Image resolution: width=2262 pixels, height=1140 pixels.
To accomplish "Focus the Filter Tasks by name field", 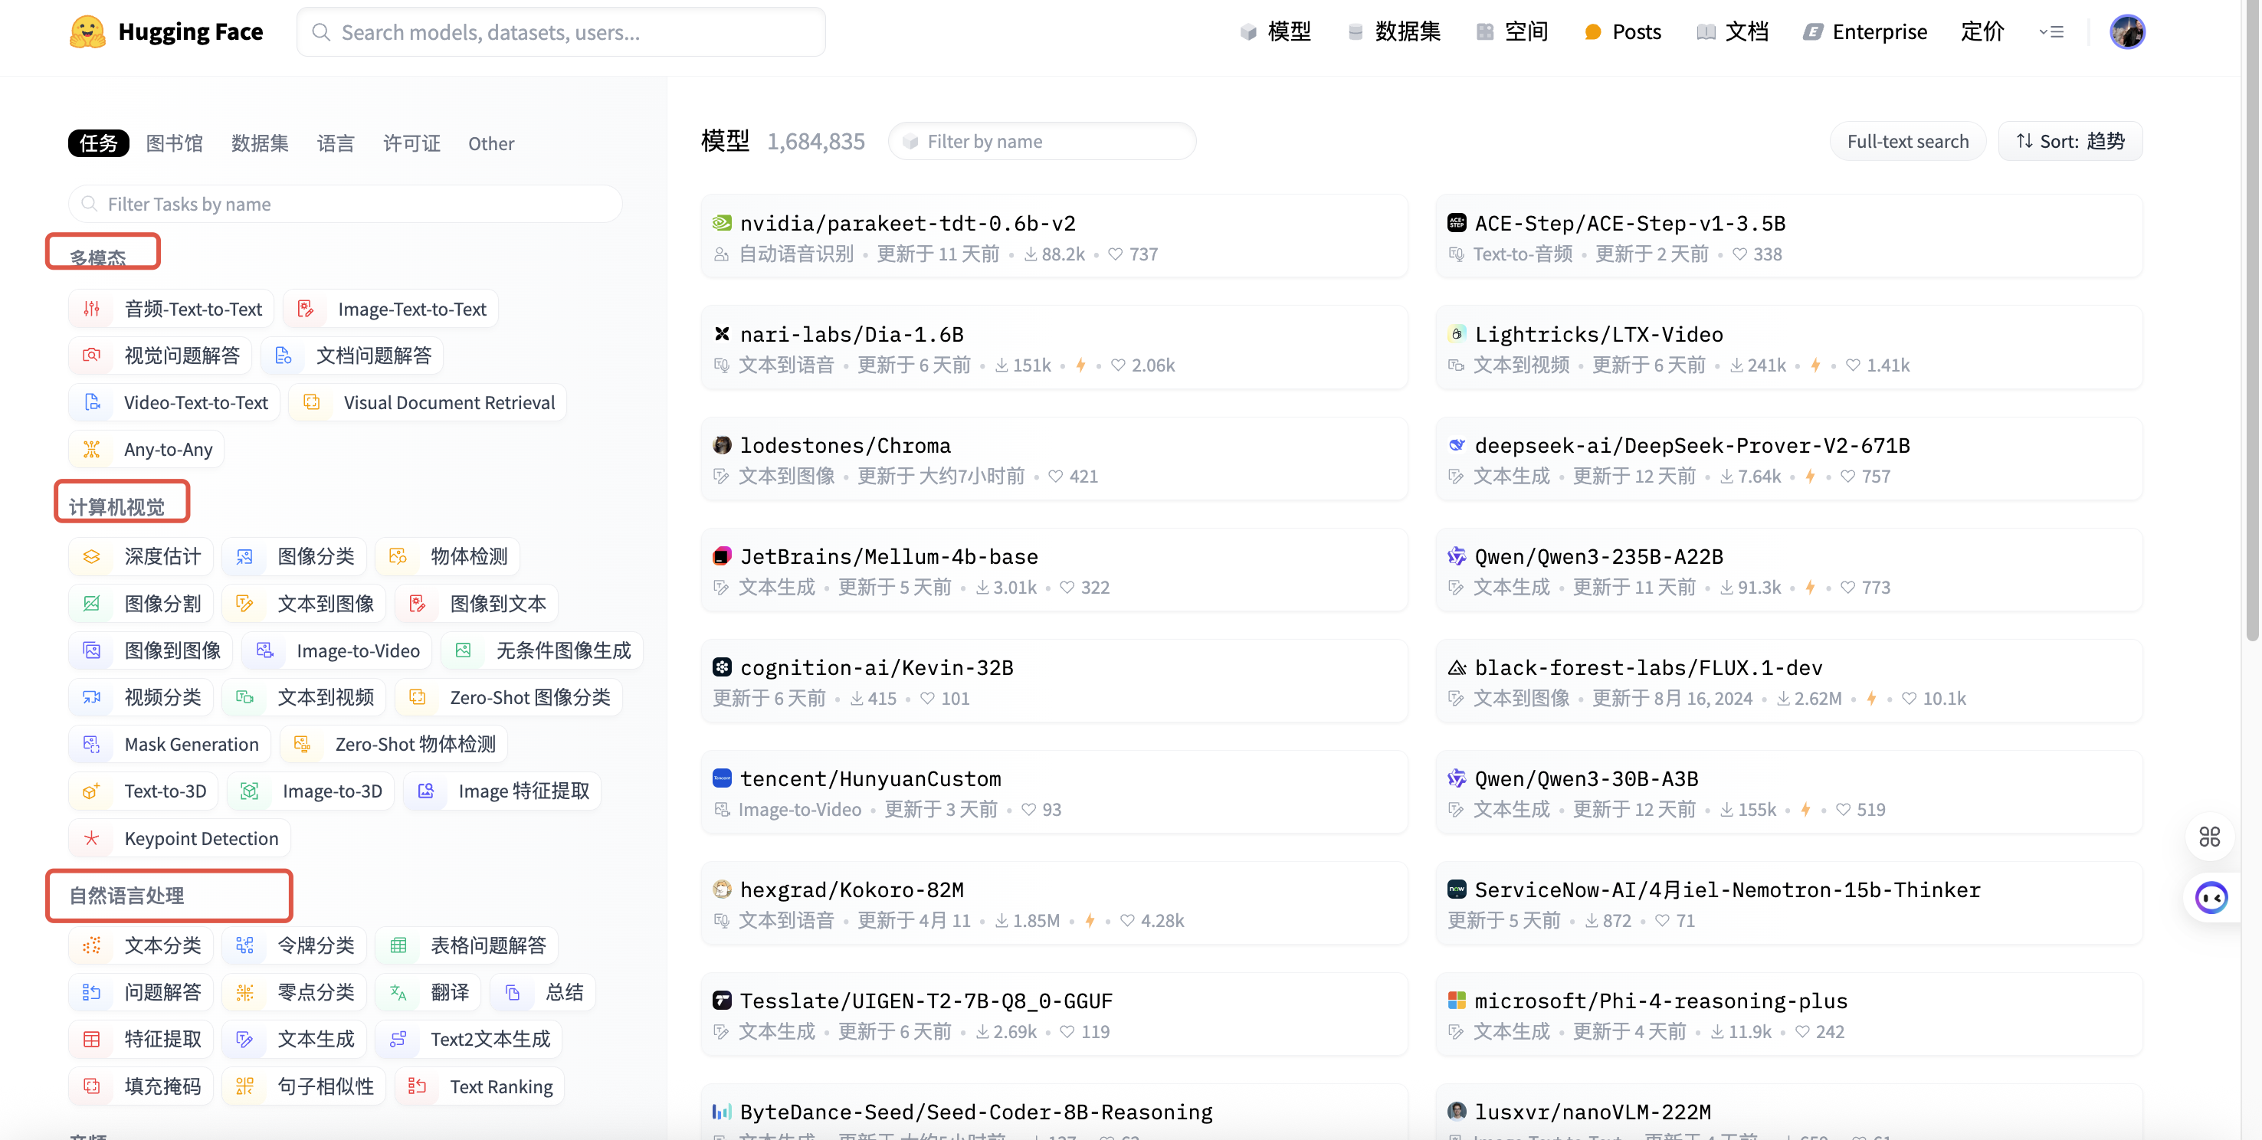I will 345,204.
